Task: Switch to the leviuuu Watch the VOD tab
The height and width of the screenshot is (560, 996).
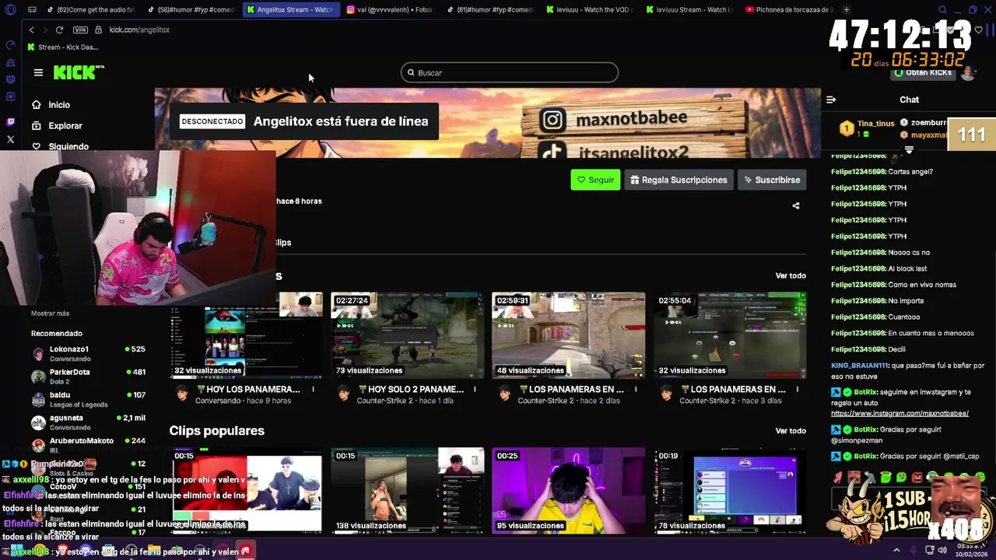Action: [x=590, y=9]
